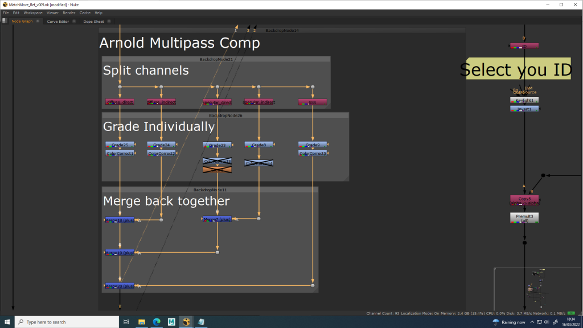This screenshot has width=583, height=328.
Task: Click the yellow 'Select you ID' sticky note
Action: coord(519,68)
